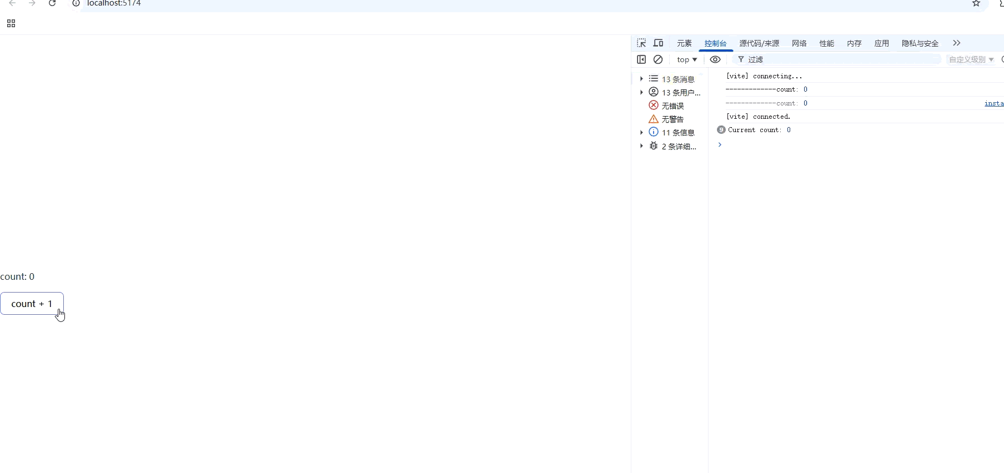Clear the console with the ban icon
Screen dimensions: 1004x473
tap(658, 59)
